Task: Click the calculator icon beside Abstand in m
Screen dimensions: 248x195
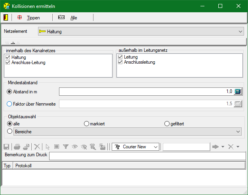Action: [238, 91]
